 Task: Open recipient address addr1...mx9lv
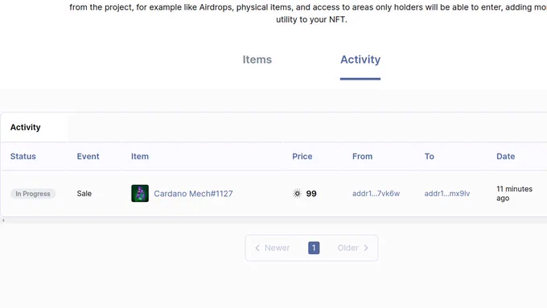pyautogui.click(x=447, y=194)
